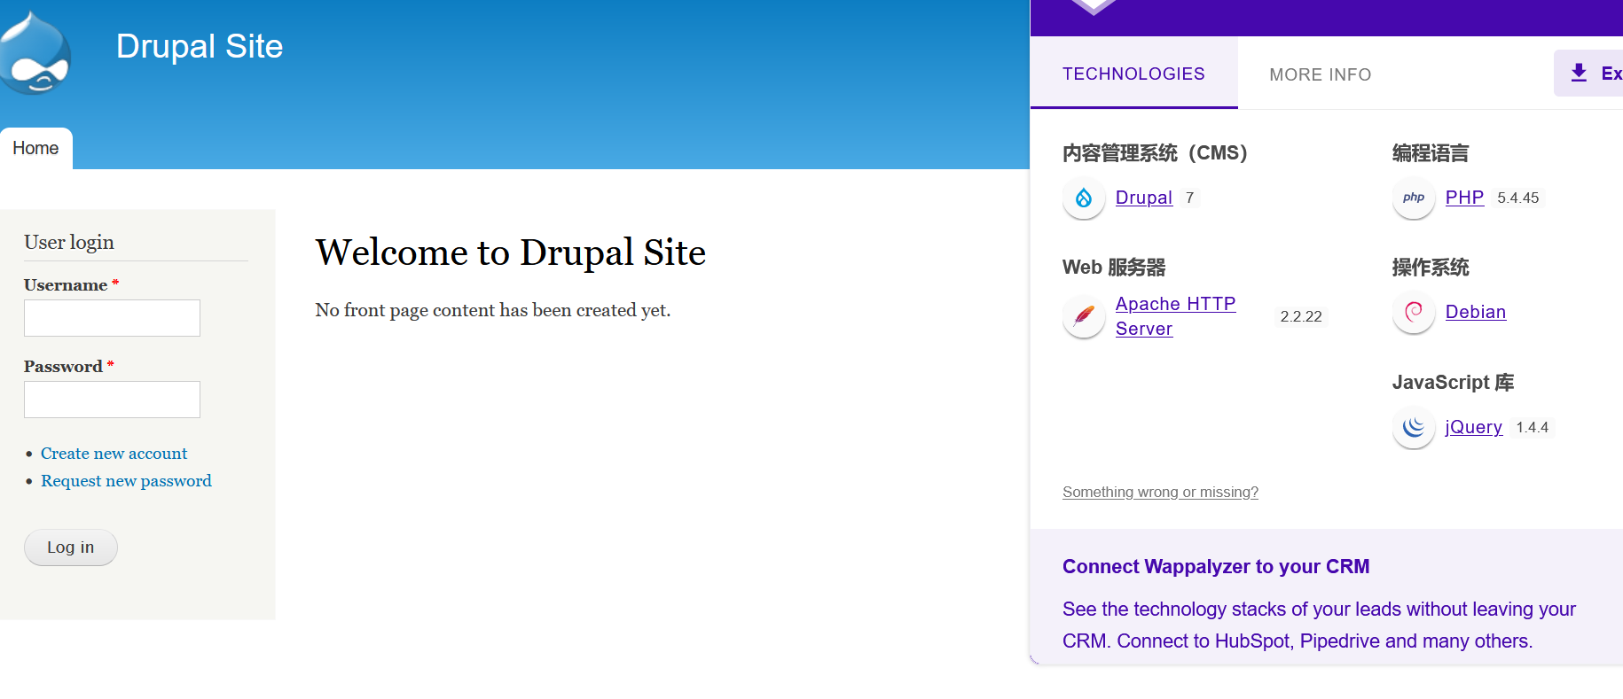Click the Apache version 2.2.22 label
1623x699 pixels.
coord(1301,316)
